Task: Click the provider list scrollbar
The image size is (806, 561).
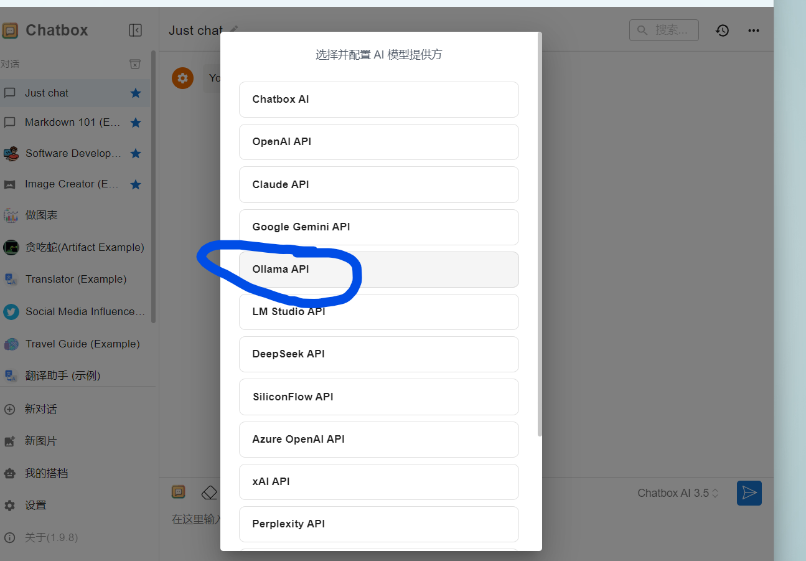Action: [540, 237]
